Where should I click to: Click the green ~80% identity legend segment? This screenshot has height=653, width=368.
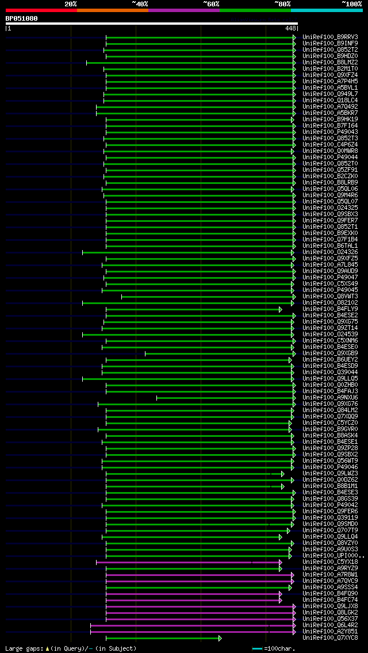pos(255,10)
